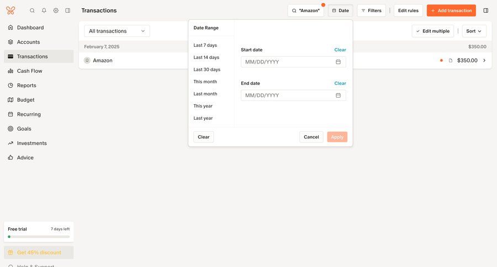This screenshot has height=267, width=497.
Task: Pick Last year date range
Action: [x=203, y=118]
